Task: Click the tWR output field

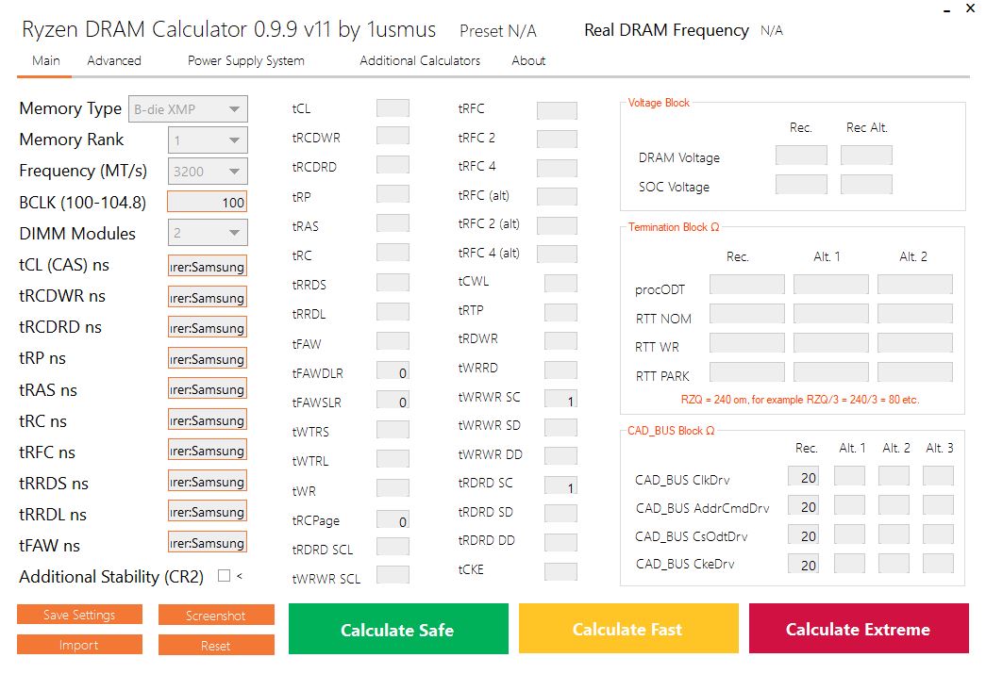Action: pos(393,488)
